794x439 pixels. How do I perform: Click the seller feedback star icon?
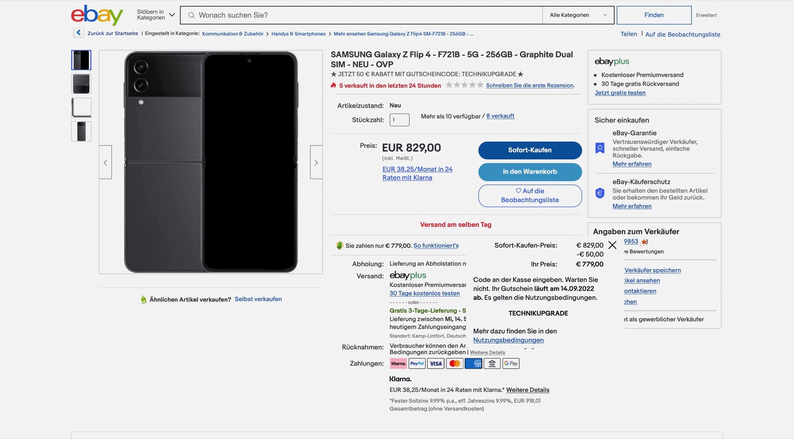tap(644, 242)
